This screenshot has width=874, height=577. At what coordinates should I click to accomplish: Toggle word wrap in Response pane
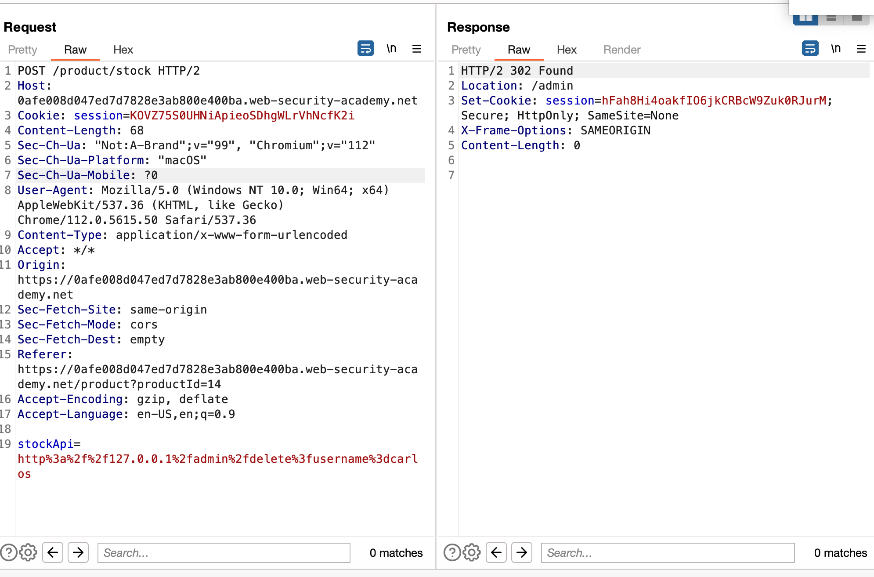click(x=810, y=48)
